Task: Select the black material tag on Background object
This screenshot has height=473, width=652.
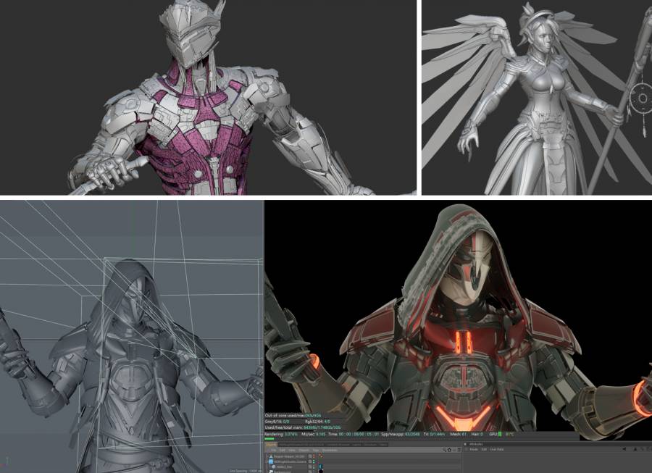Action: click(320, 471)
